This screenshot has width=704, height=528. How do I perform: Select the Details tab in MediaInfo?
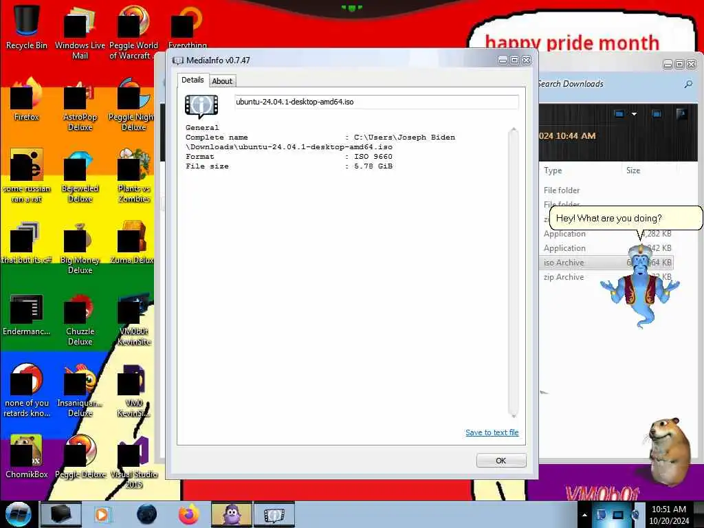(192, 80)
